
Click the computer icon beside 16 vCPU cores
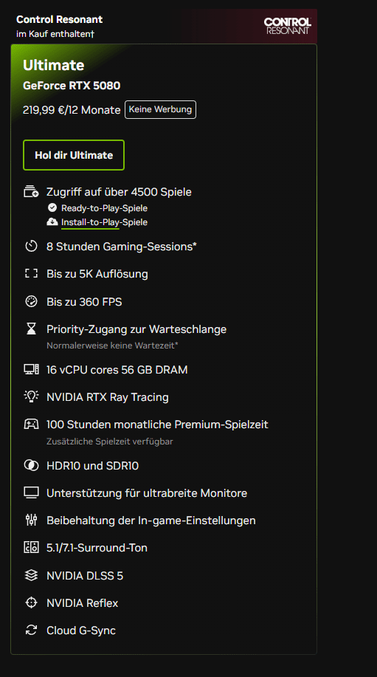[x=31, y=370]
